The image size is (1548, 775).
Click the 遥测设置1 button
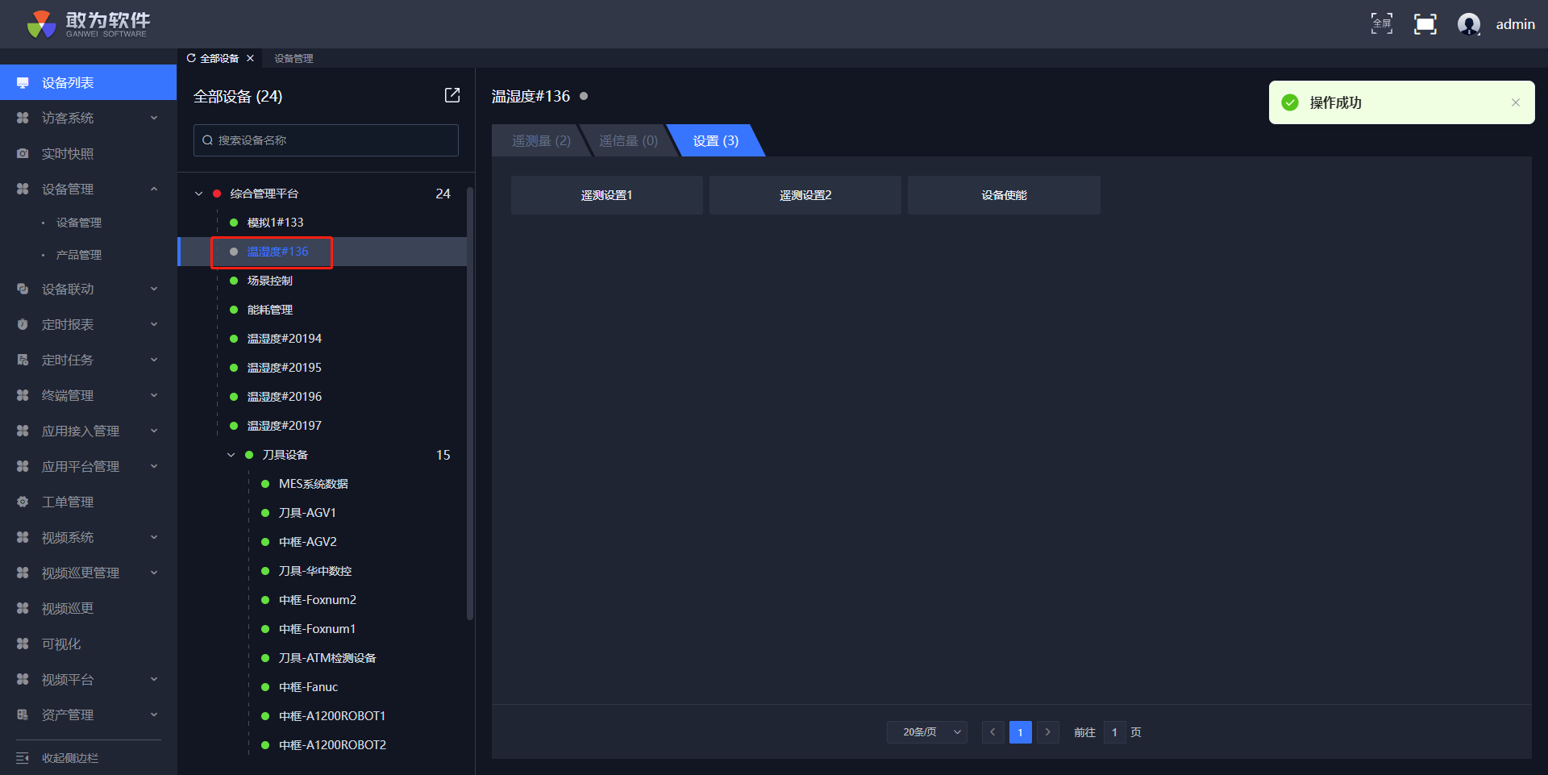607,195
